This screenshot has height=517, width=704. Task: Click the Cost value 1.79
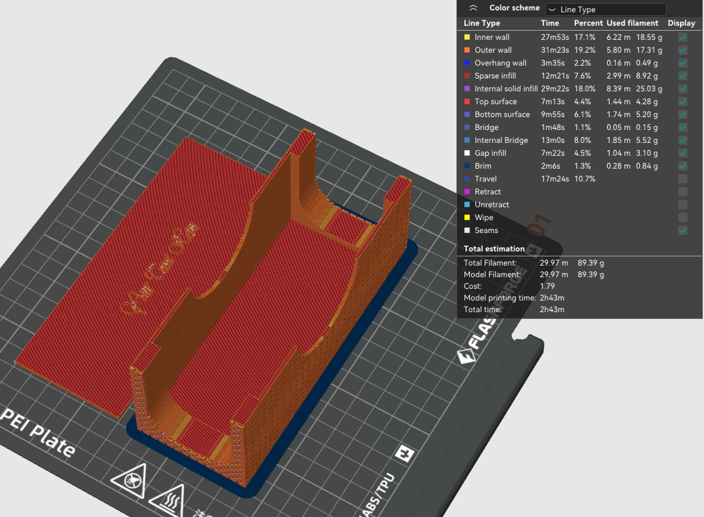[x=547, y=286]
